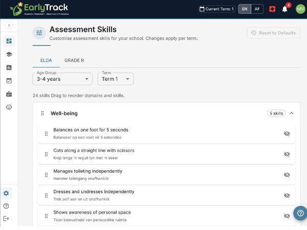The width and height of the screenshot is (307, 230).
Task: Click Reset to Defaults button
Action: pyautogui.click(x=274, y=33)
